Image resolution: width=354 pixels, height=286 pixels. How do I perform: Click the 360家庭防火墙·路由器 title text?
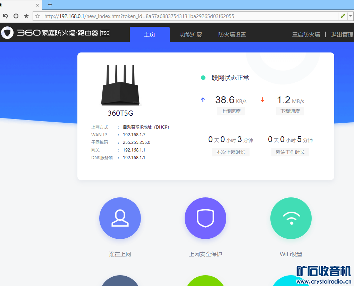tap(58, 33)
